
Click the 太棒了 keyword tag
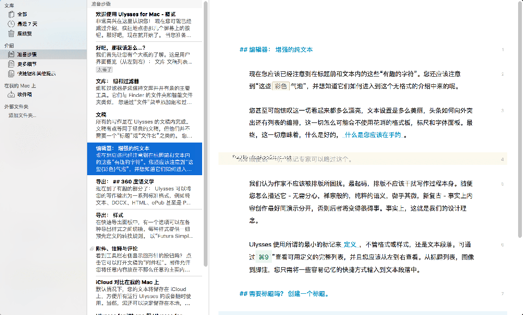104,70
